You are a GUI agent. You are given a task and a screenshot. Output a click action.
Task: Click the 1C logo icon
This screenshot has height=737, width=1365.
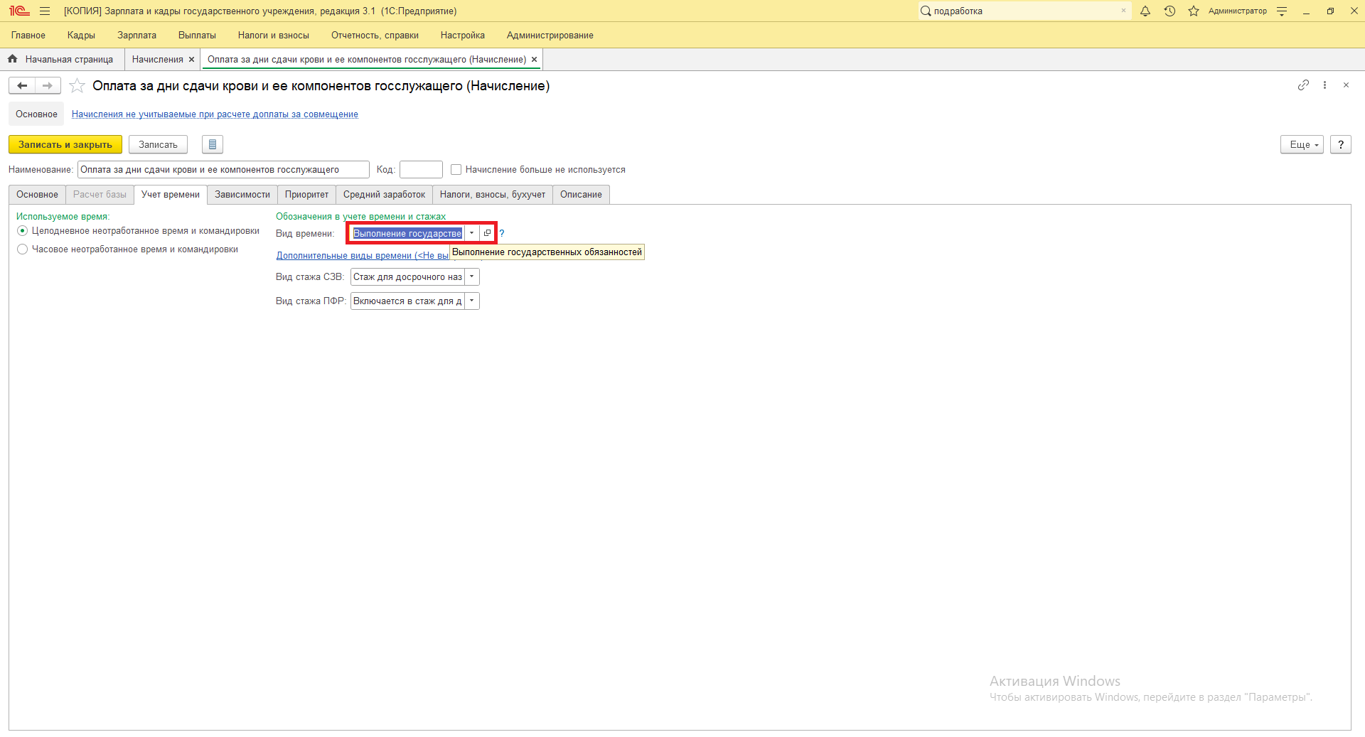(19, 11)
